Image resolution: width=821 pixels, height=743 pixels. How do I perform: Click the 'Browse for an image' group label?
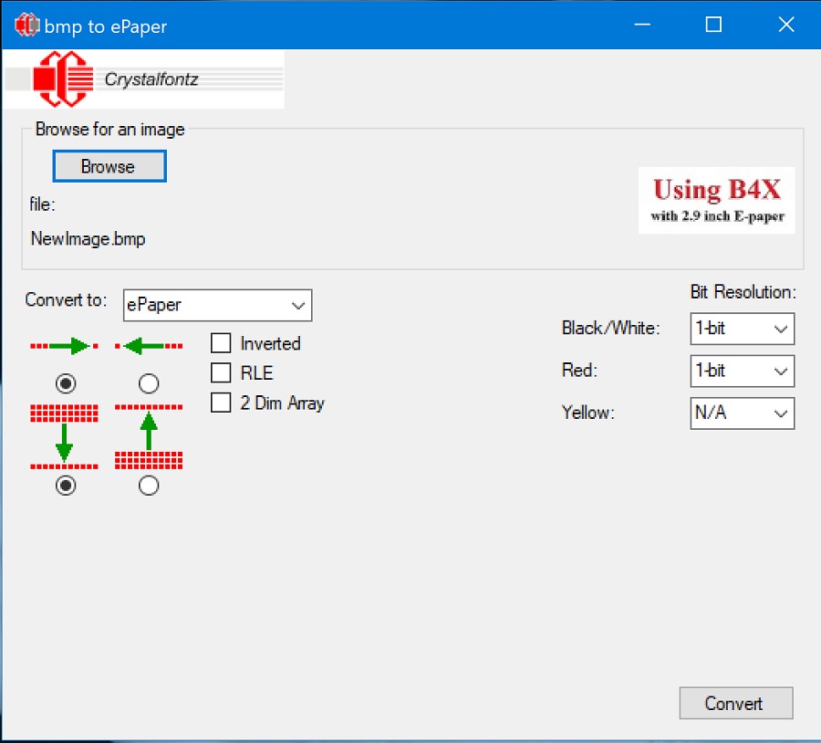pos(110,130)
